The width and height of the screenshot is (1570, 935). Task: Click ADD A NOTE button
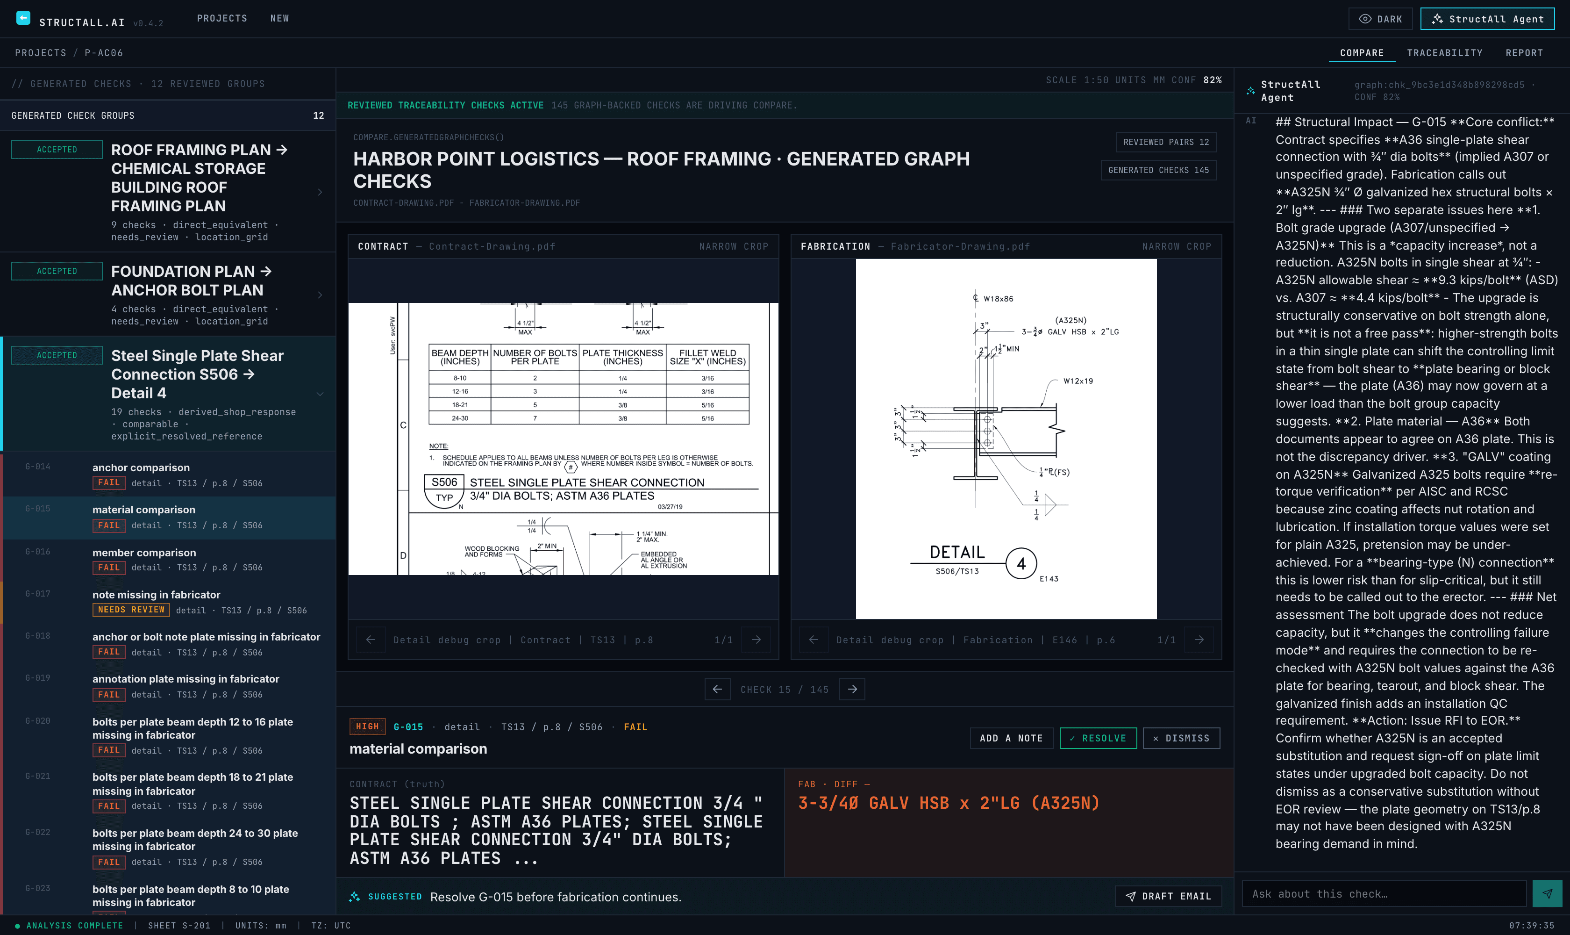[1012, 738]
